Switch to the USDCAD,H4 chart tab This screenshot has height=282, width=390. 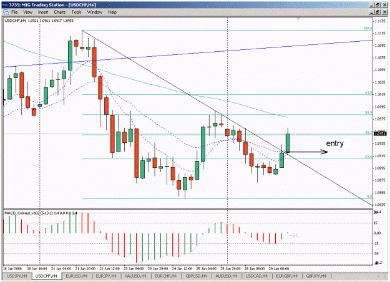(x=256, y=276)
